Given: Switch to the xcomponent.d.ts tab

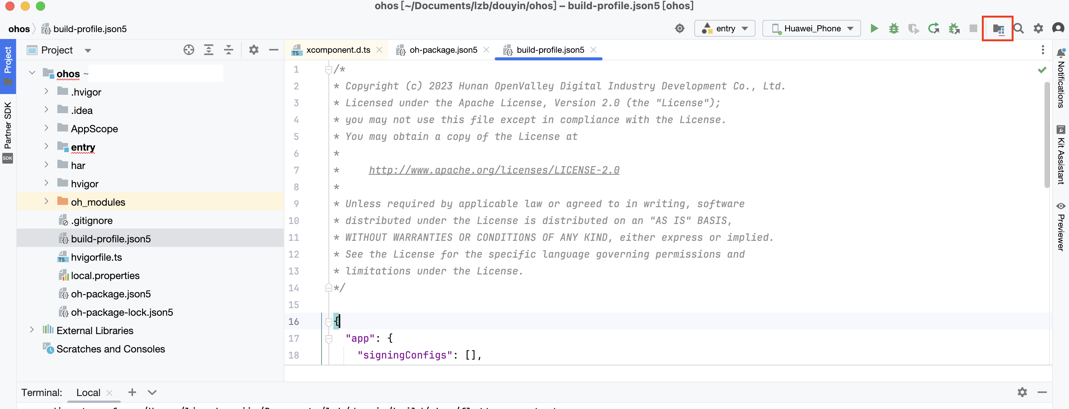Looking at the screenshot, I should [338, 50].
